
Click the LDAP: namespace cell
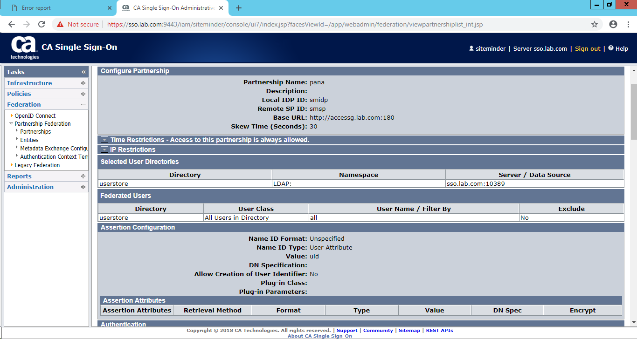[359, 183]
